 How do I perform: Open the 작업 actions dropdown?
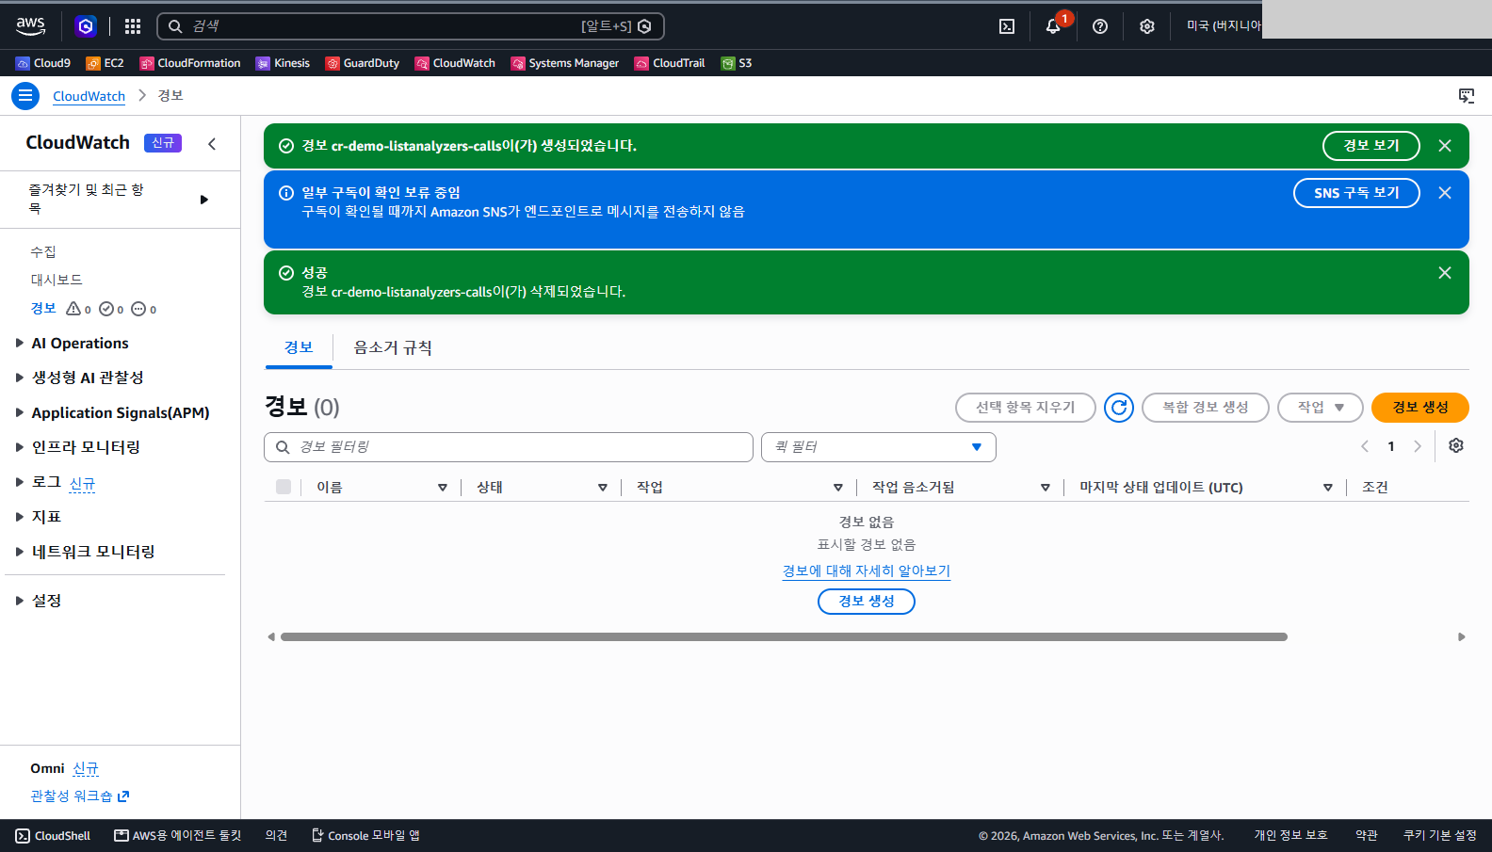tap(1321, 408)
